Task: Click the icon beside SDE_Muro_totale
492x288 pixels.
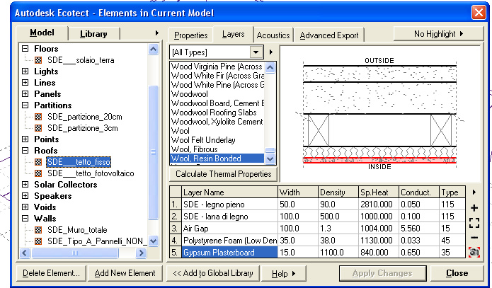Action: tap(38, 230)
